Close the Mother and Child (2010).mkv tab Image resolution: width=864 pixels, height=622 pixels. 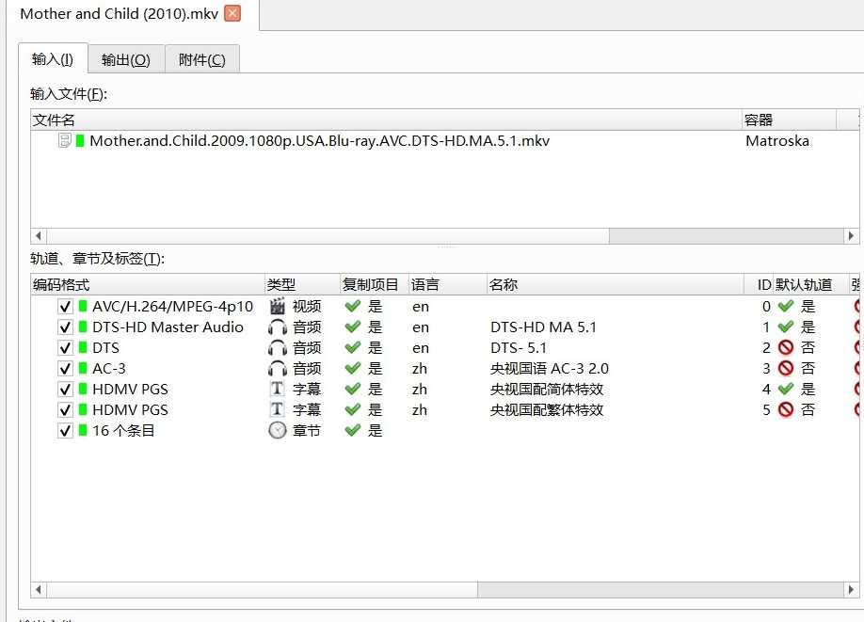(x=232, y=13)
